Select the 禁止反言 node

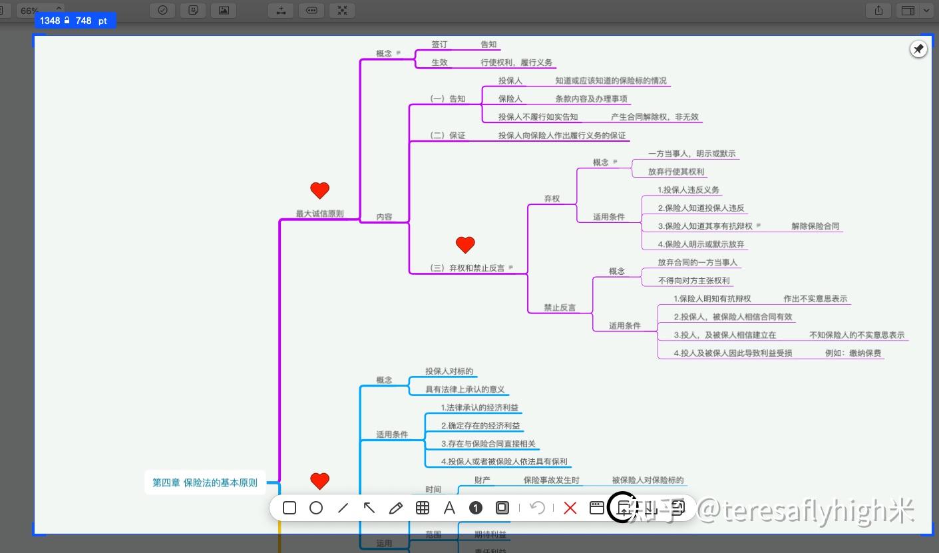[x=560, y=307]
